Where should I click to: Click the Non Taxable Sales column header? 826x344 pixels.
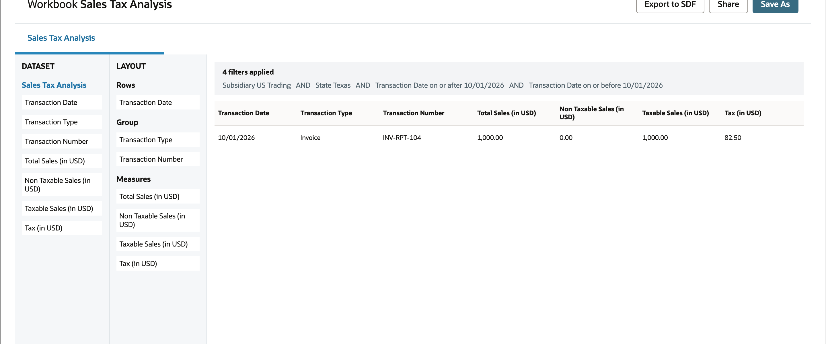pos(592,113)
